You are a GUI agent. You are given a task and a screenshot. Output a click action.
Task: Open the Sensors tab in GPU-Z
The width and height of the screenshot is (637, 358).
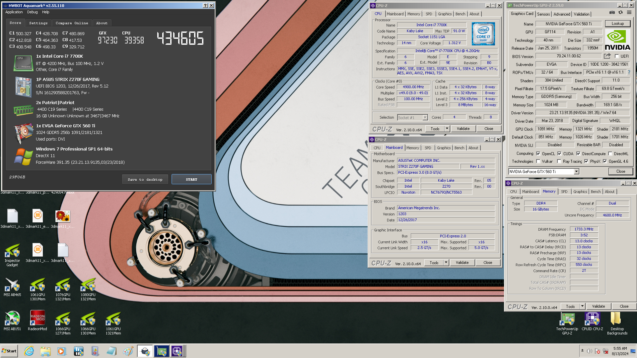543,14
